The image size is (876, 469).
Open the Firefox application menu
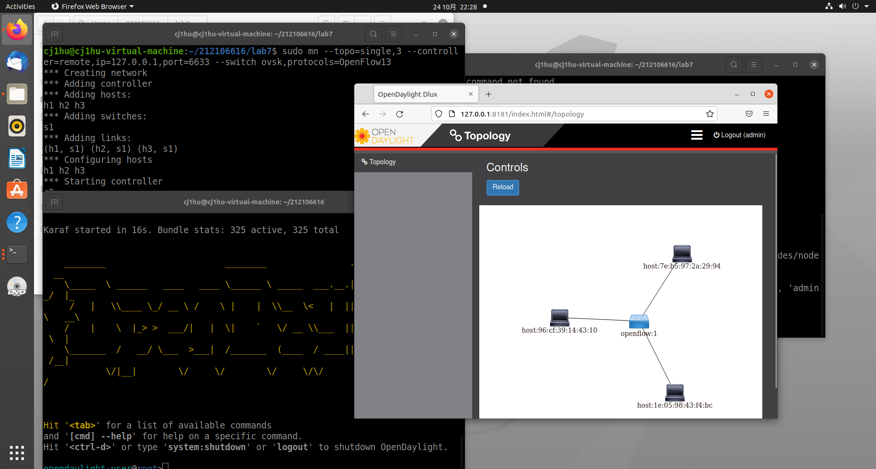pos(766,114)
